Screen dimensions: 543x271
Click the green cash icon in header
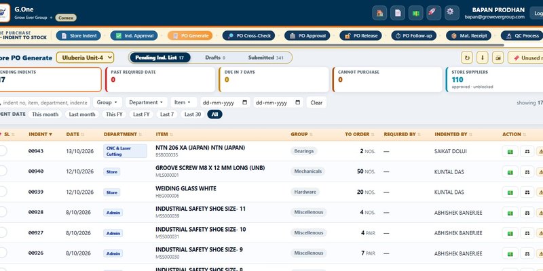coord(415,13)
